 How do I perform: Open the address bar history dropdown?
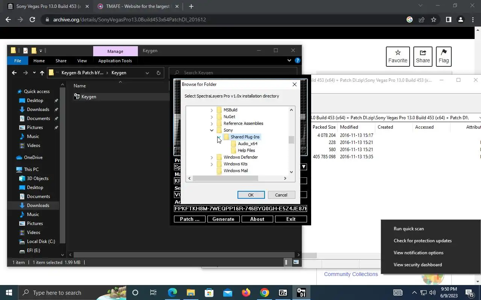tap(147, 73)
